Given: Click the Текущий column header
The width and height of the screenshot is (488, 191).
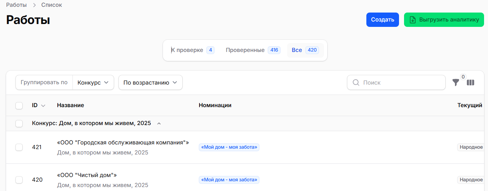Looking at the screenshot, I should 470,105.
